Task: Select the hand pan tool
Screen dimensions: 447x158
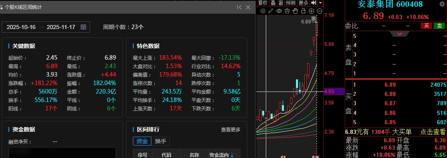Action: (x=295, y=11)
